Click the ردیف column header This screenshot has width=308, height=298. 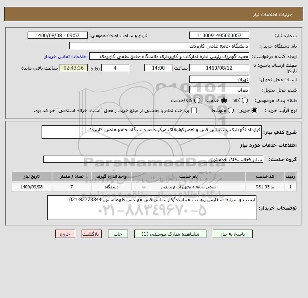click(290, 176)
